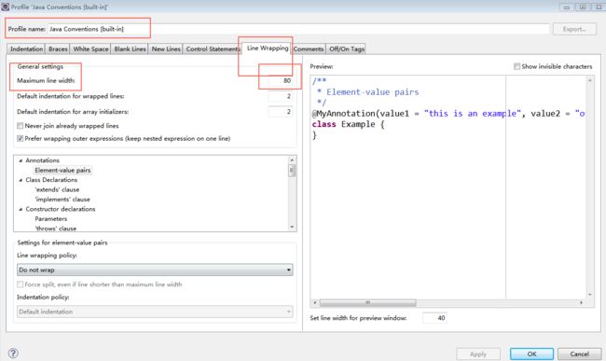Click the tree list scroll up arrow

(292, 160)
